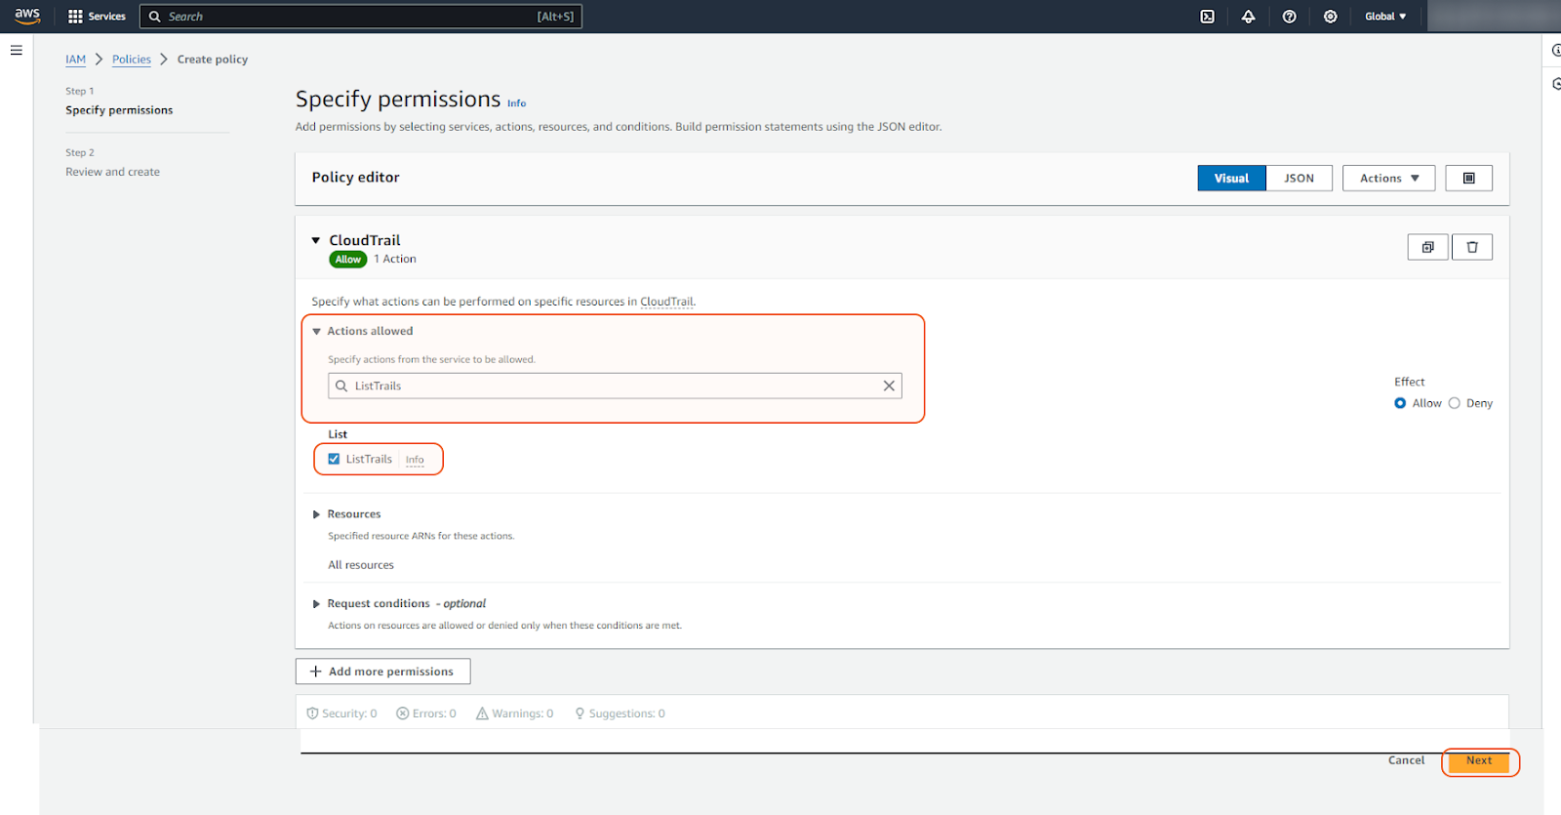Uncheck the ListTrails action checkbox
The image size is (1561, 815).
coord(334,459)
